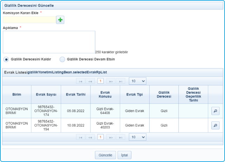Go to last page in bottom paginator

click(x=121, y=137)
